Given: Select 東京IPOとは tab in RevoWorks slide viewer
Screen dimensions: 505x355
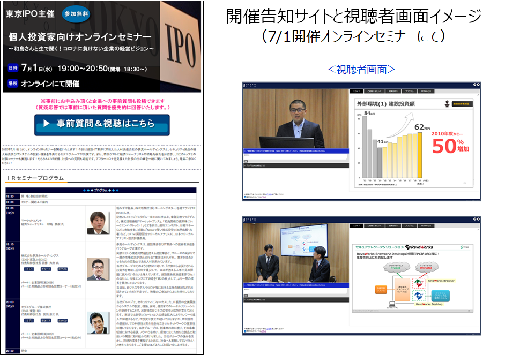Looking at the screenshot, I should 426,226.
